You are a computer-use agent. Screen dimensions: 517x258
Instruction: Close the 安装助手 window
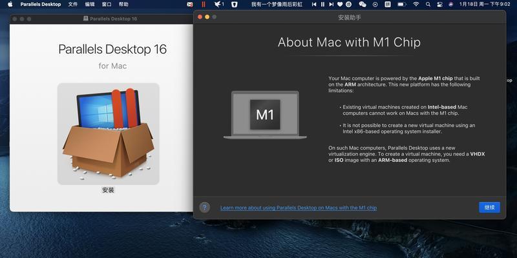[x=200, y=17]
